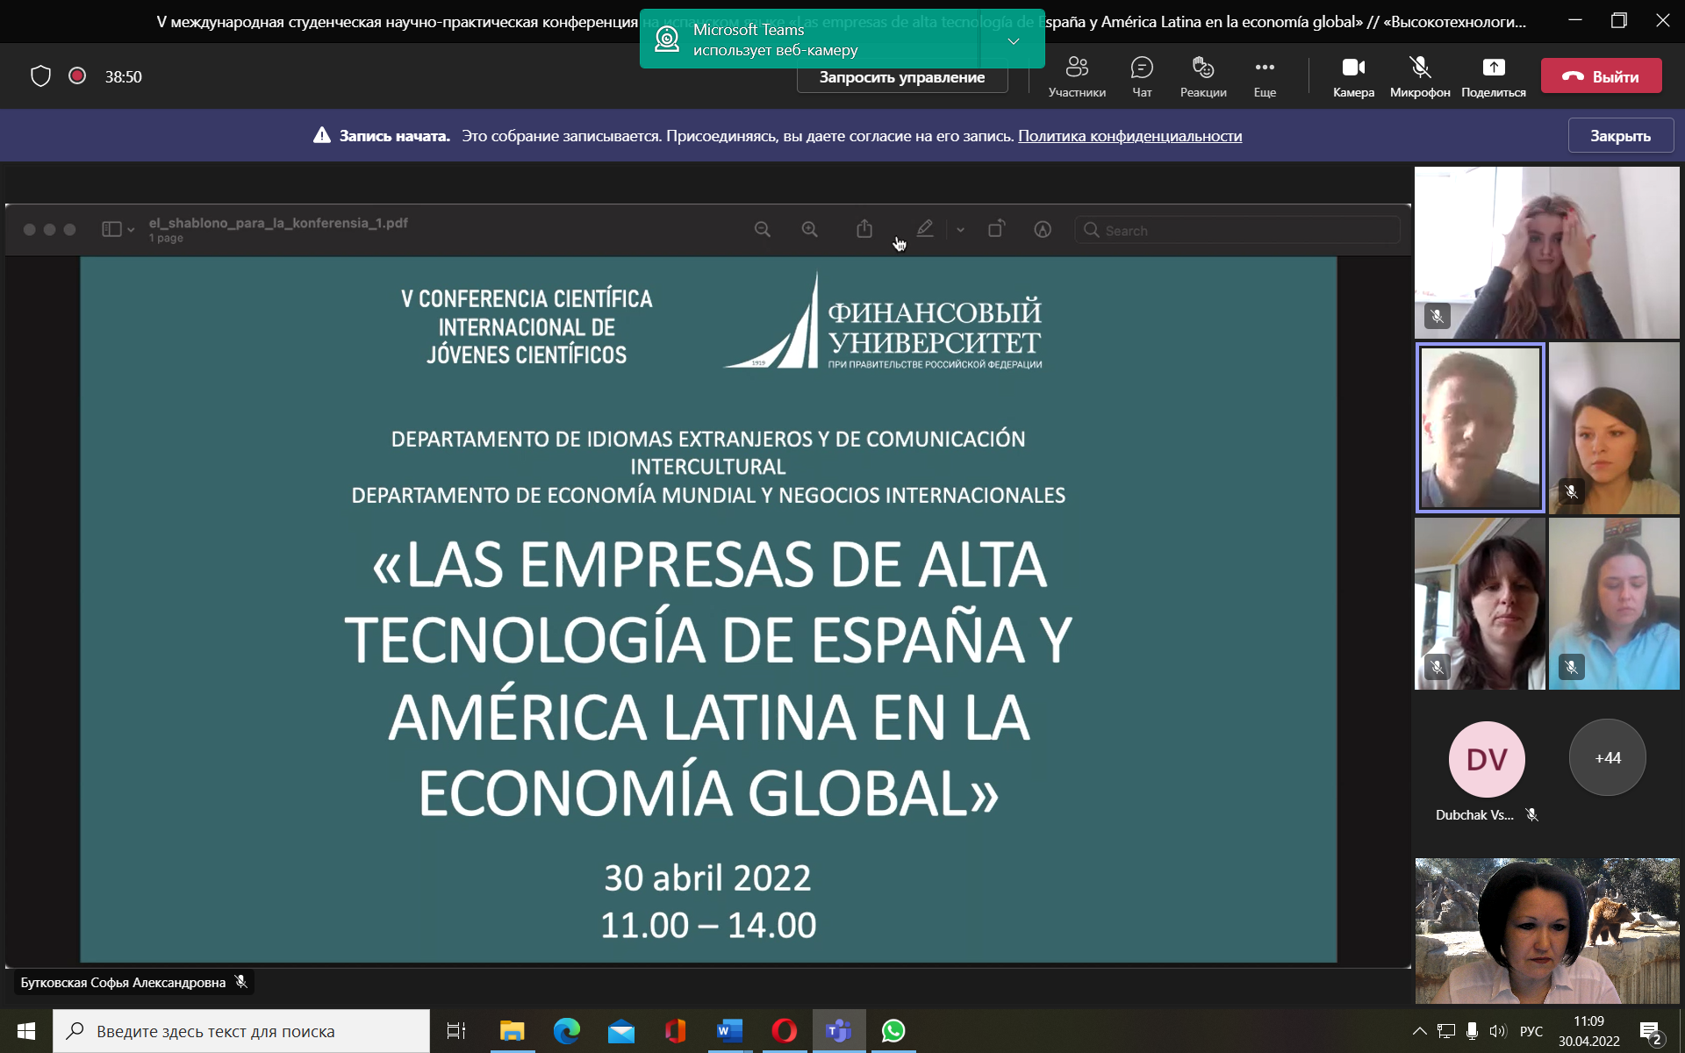Click the volume speaker tray icon
Screen dimensions: 1685x1053
(x=1497, y=1031)
